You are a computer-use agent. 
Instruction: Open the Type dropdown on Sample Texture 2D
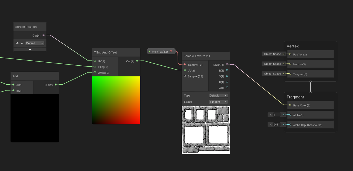[x=218, y=95]
